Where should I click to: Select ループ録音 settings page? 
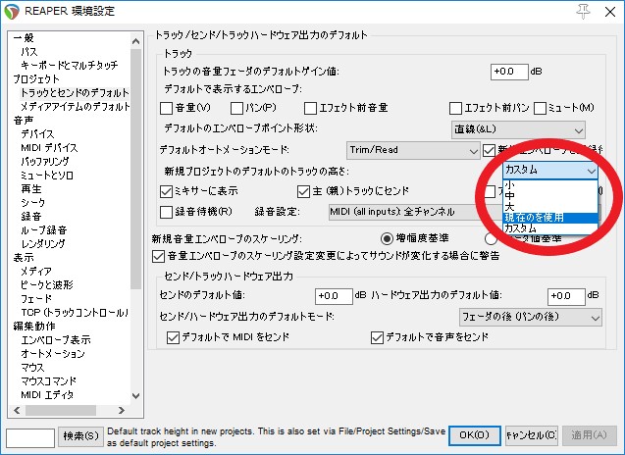coord(44,229)
